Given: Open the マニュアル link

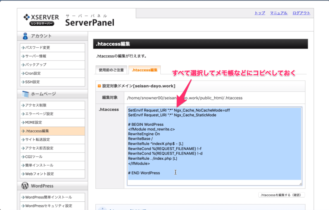Looking at the screenshot, I should tap(279, 13).
